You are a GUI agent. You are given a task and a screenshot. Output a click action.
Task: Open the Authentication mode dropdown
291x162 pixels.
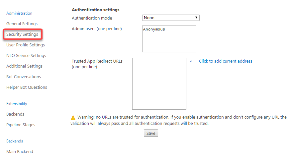[x=171, y=18]
